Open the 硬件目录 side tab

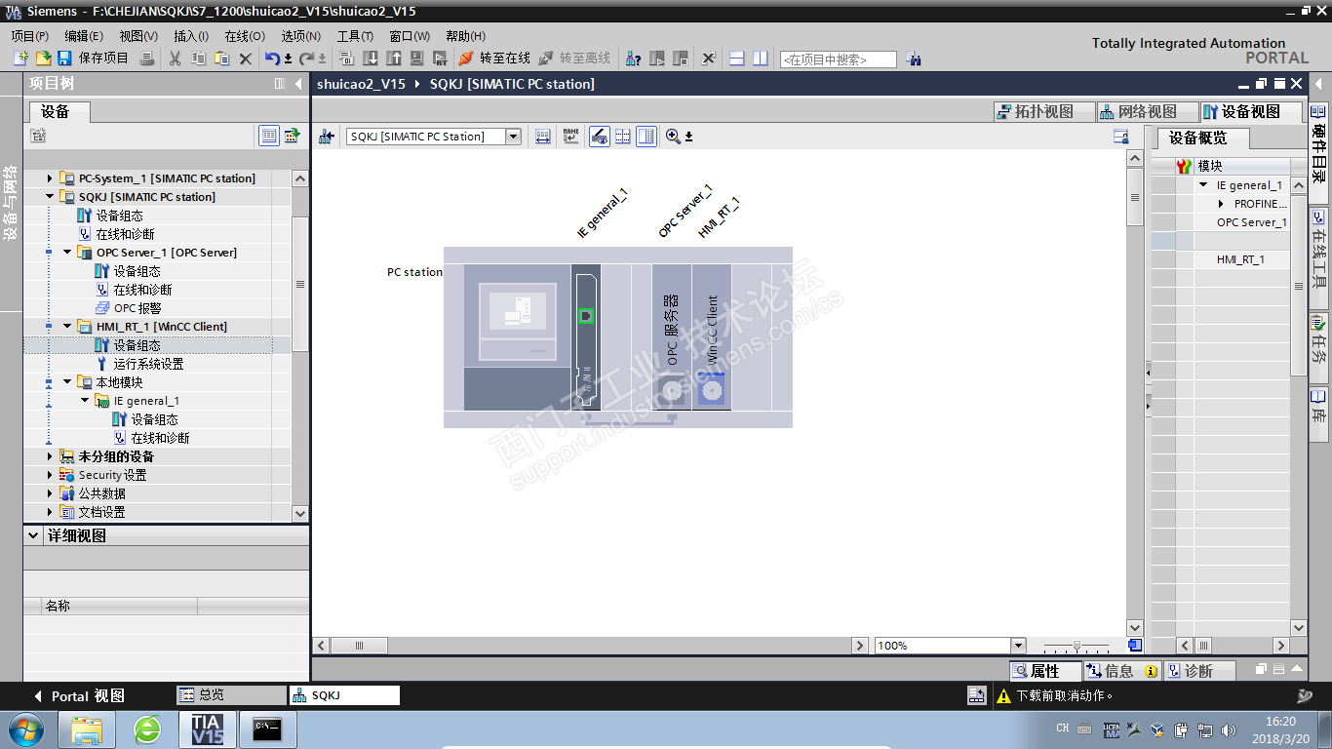pyautogui.click(x=1319, y=144)
